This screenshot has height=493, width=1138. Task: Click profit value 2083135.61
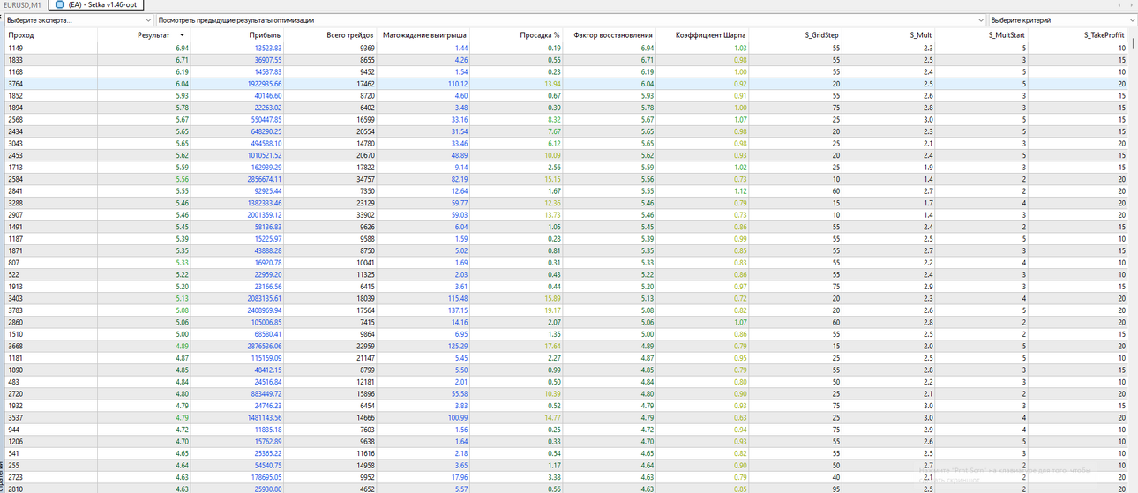point(263,298)
